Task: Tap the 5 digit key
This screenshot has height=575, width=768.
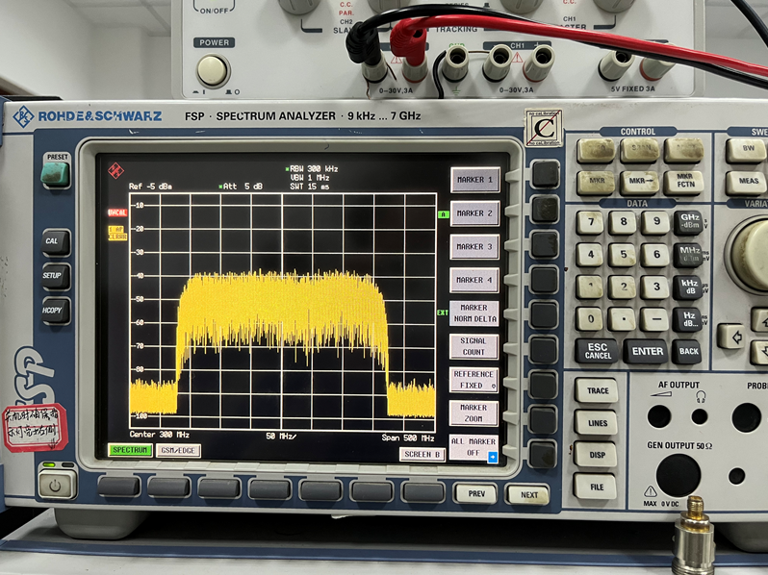Action: pos(622,255)
